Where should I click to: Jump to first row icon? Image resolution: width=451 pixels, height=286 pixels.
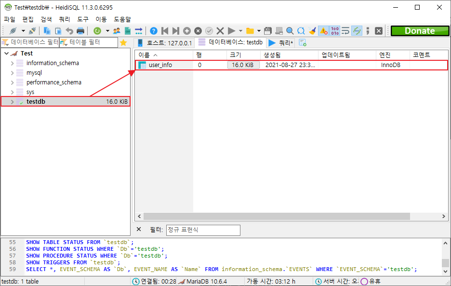[x=165, y=31]
